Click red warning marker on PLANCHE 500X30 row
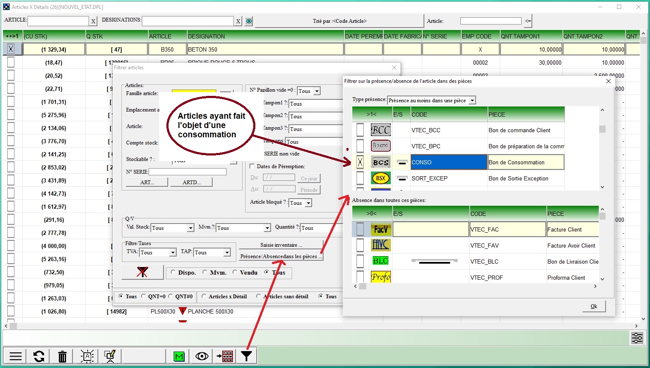This screenshot has width=650, height=368. pos(183,311)
